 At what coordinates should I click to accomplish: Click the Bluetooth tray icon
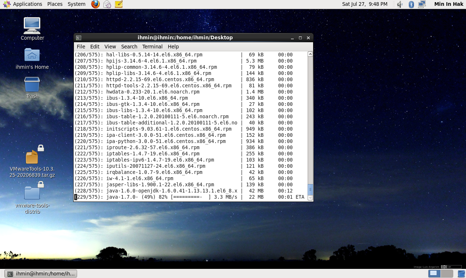tap(411, 4)
